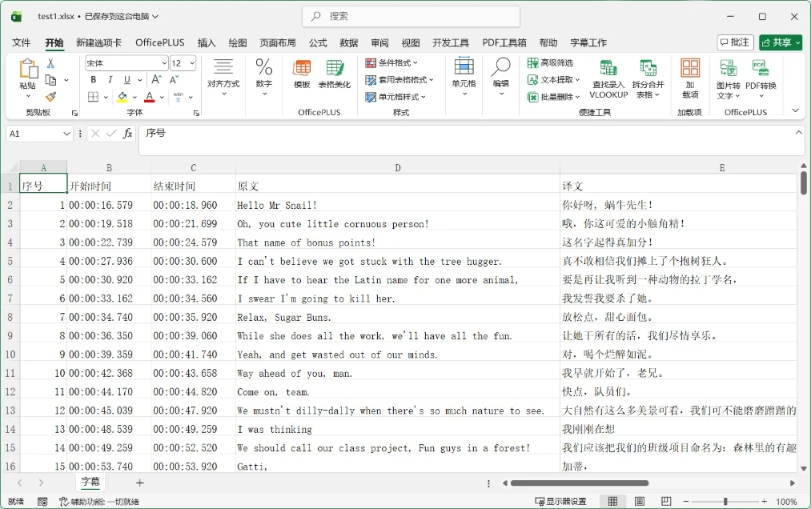Increase font size with larger A icon

coord(155,80)
